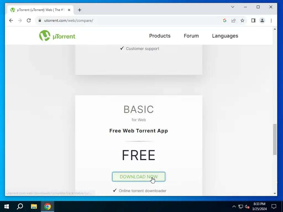Screen dimensions: 283x212
Task: Click the browser forward arrow
Action: point(20,20)
